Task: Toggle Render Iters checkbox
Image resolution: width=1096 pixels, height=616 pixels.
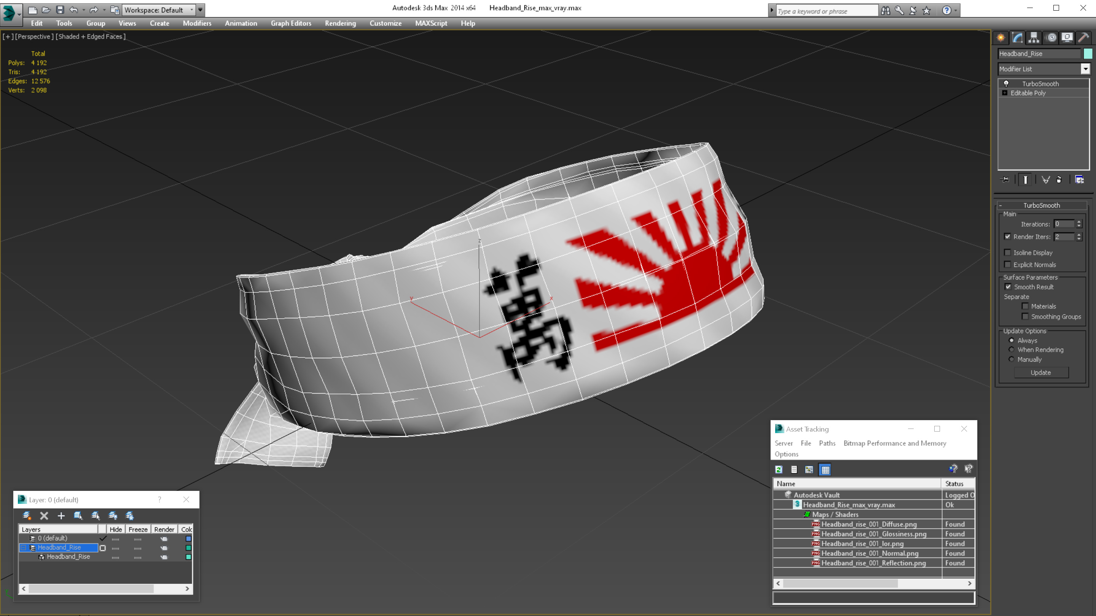Action: coord(1007,237)
